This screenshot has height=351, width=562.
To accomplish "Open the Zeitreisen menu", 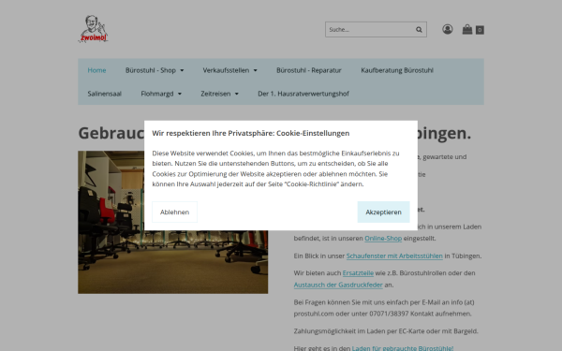I will point(215,94).
